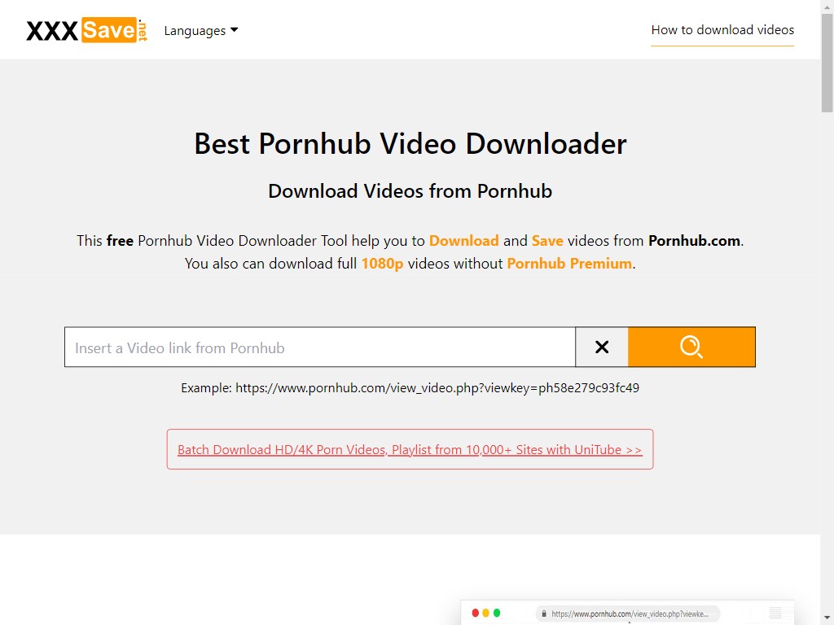Click the caret arrow beside Languages
This screenshot has height=625, width=834.
[235, 30]
